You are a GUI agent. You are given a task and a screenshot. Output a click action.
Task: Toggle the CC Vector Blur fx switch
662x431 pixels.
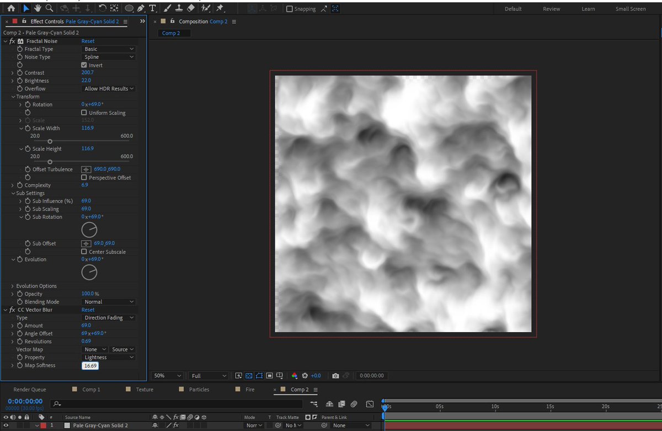point(12,310)
